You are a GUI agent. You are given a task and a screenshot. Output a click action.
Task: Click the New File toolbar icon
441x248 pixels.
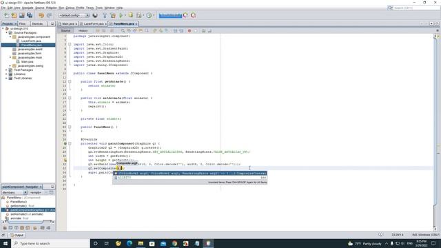pos(6,15)
